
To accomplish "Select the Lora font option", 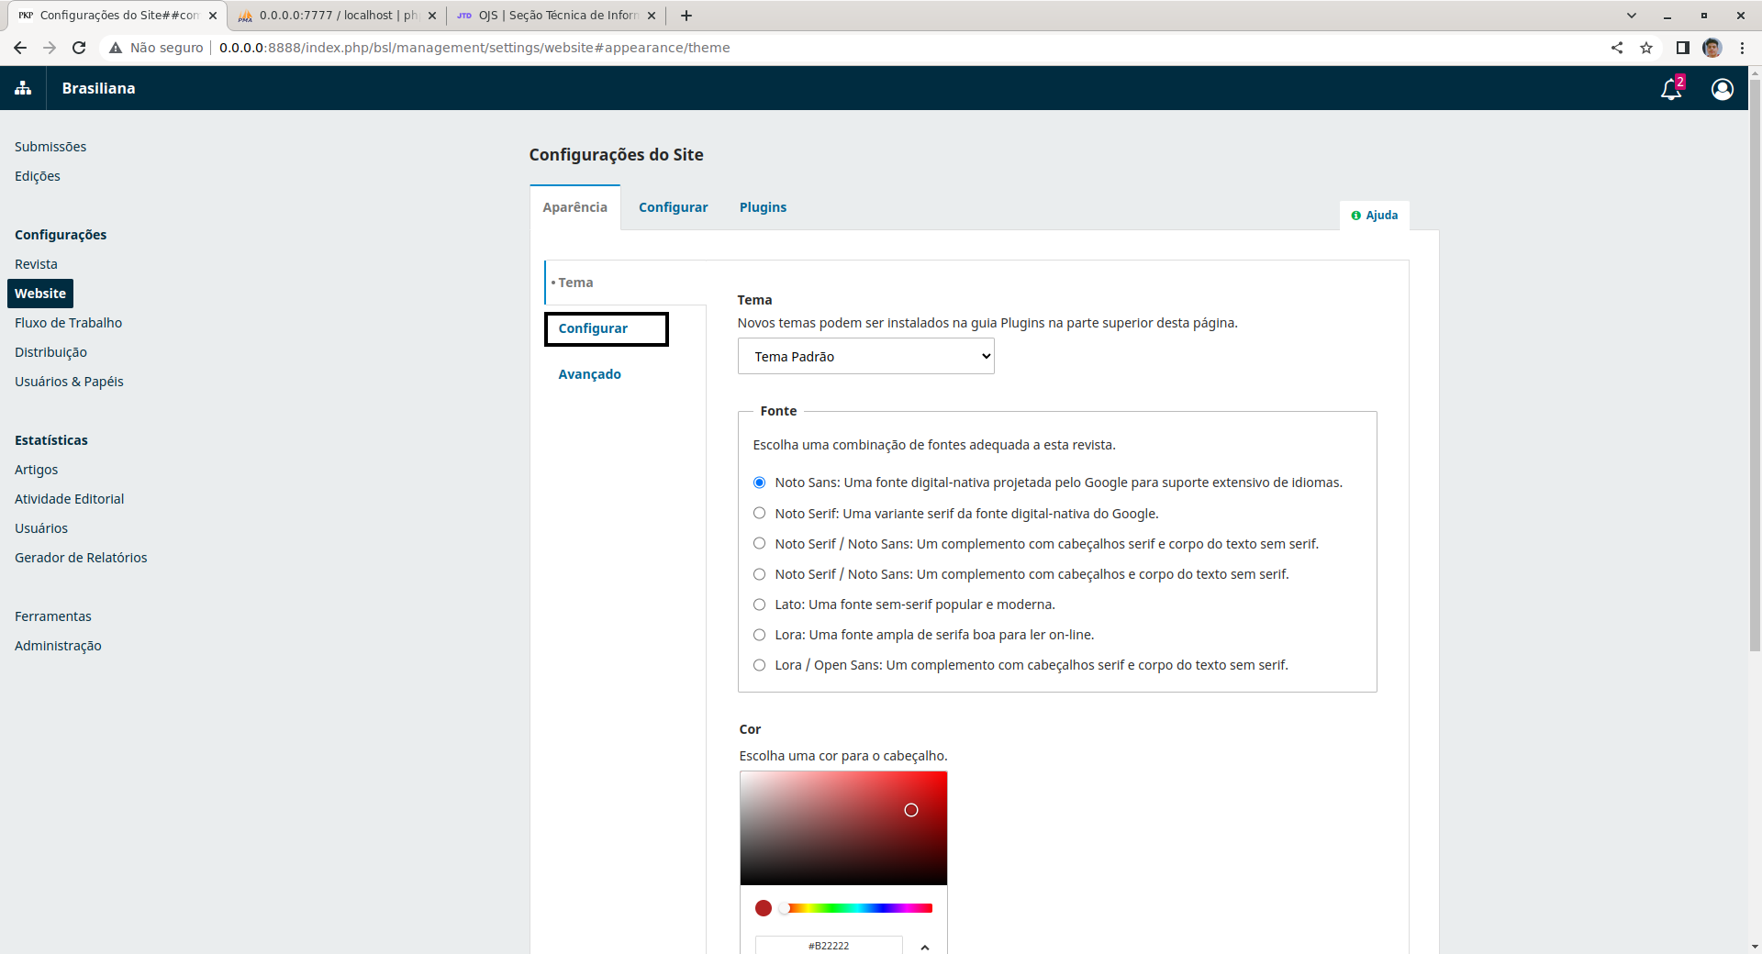I will click(x=759, y=635).
